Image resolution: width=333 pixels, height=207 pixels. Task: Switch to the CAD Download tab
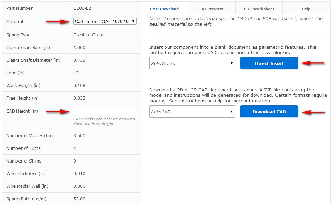164,9
